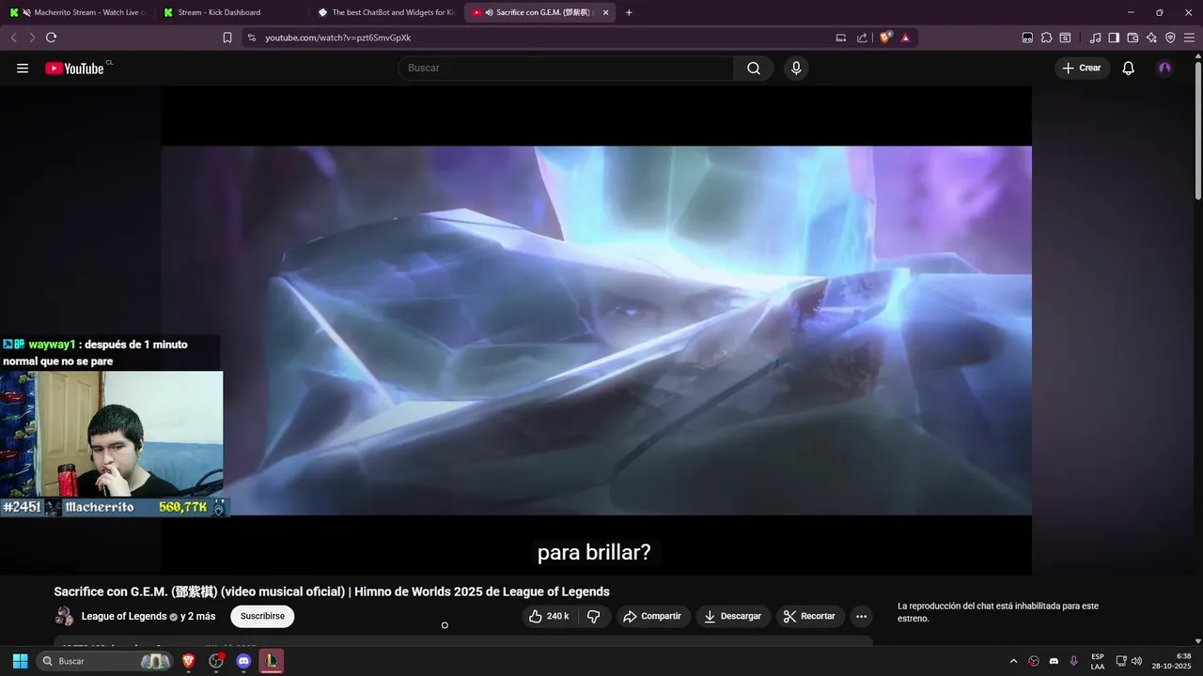Open League of Legends taskbar app
Image resolution: width=1203 pixels, height=676 pixels.
click(272, 661)
